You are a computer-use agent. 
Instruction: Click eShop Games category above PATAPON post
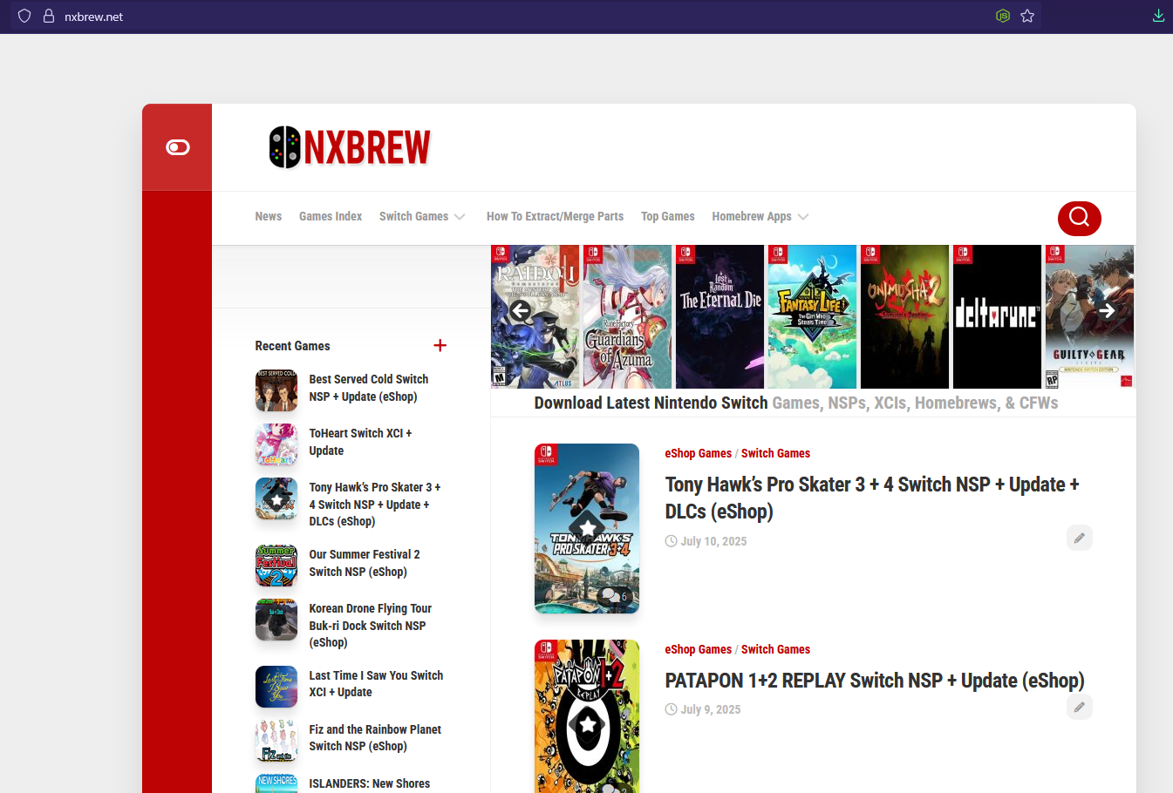[x=699, y=649]
